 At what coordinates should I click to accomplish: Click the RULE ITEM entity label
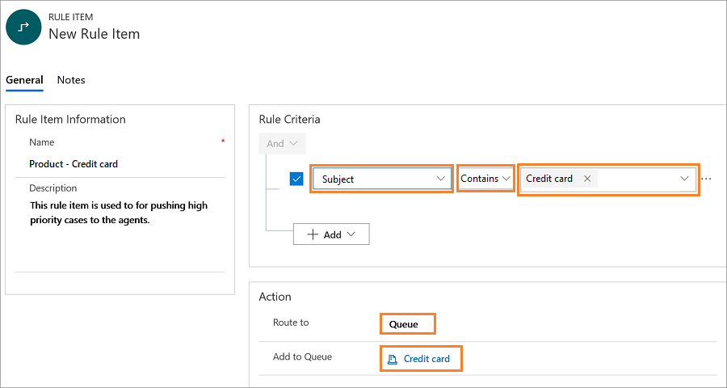(70, 17)
